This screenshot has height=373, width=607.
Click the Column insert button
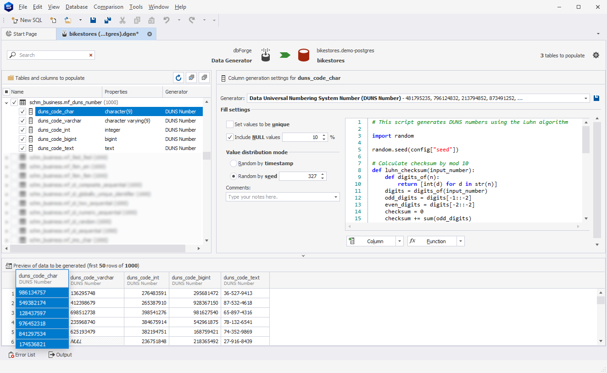click(371, 241)
